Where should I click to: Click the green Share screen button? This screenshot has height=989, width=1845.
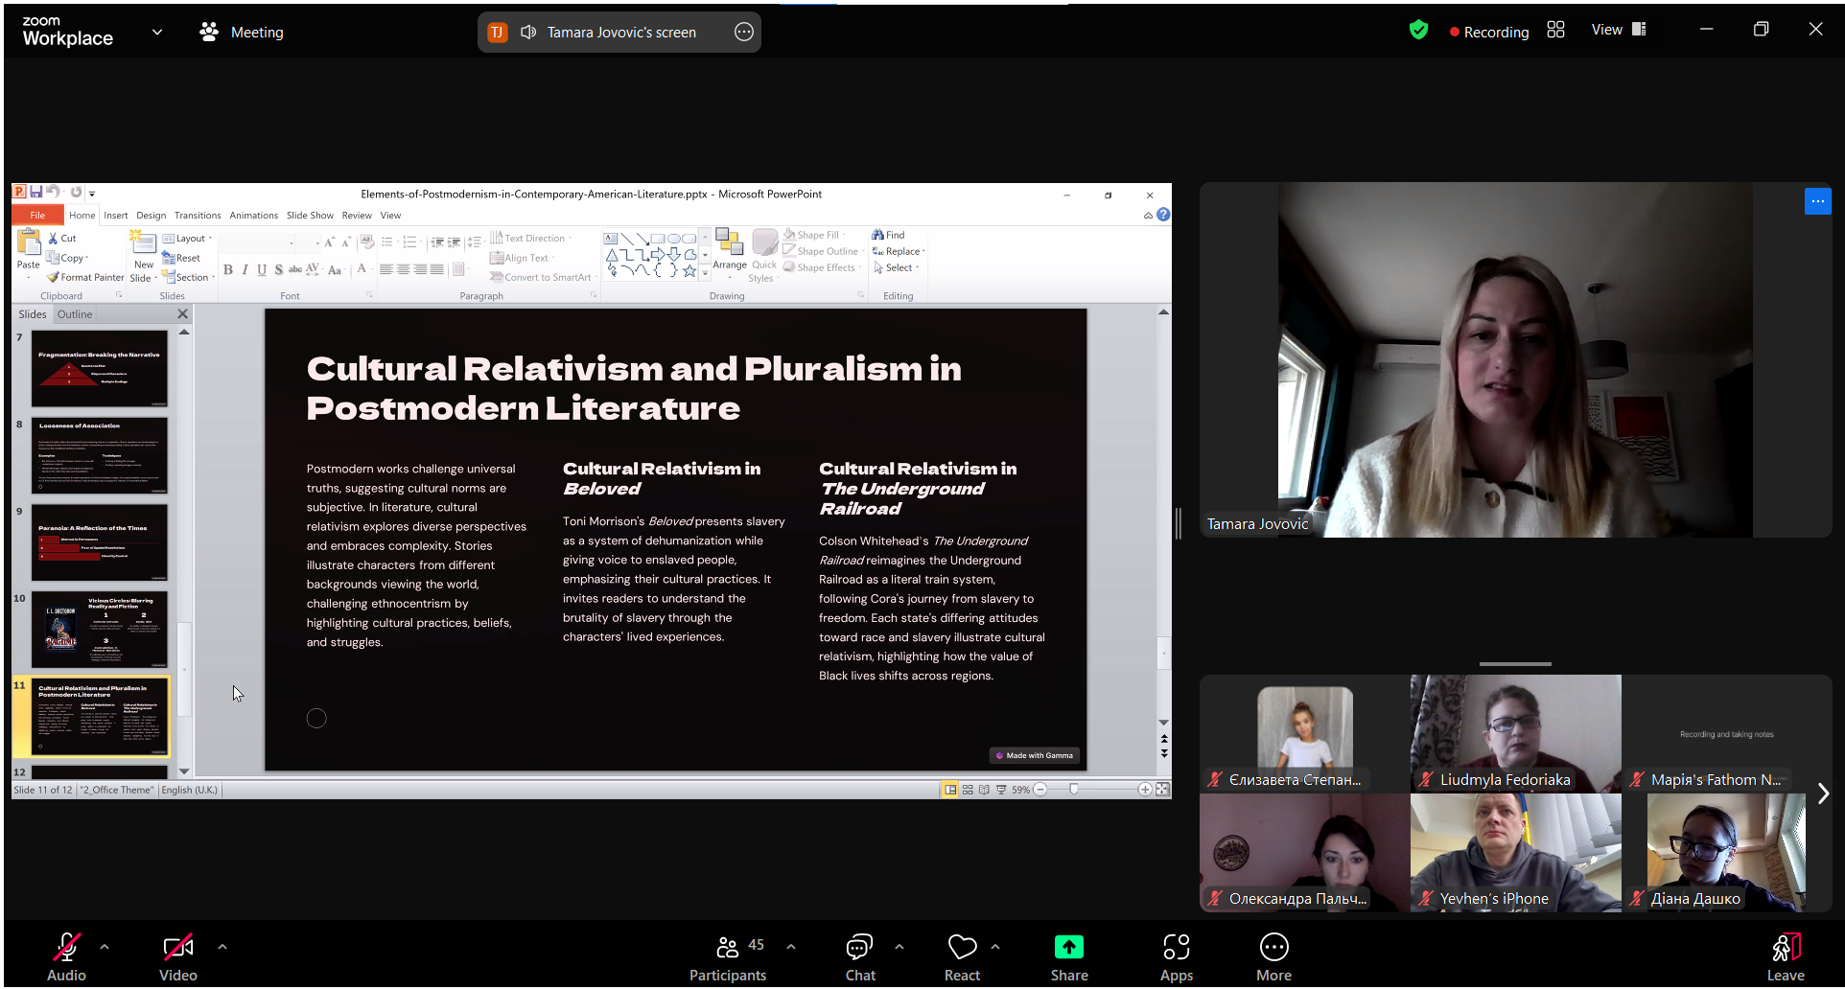point(1069,957)
